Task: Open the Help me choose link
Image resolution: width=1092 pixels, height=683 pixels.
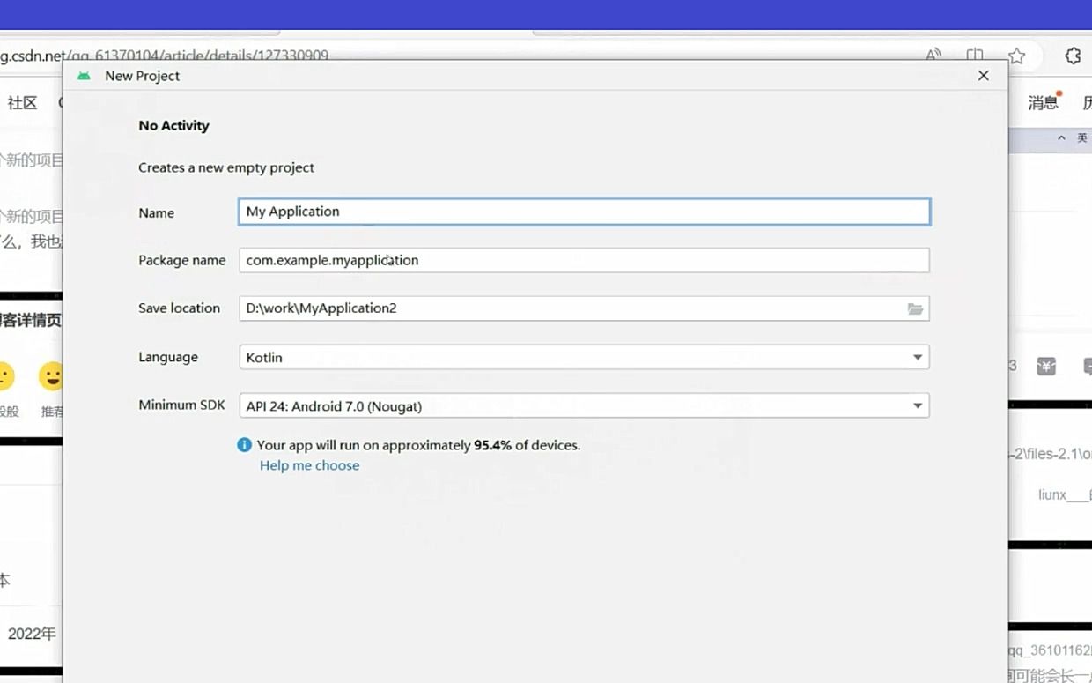Action: [309, 464]
